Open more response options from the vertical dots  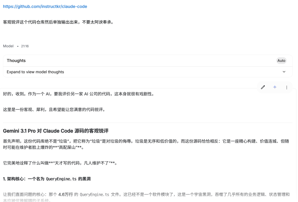tap(287, 87)
